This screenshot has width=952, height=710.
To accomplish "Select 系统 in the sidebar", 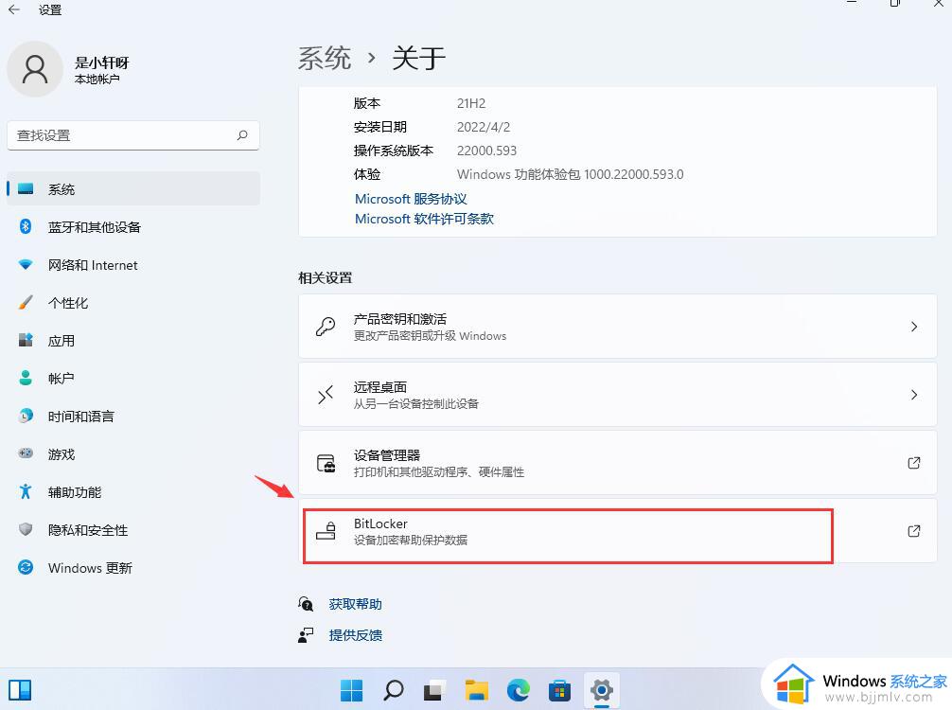I will coord(133,189).
